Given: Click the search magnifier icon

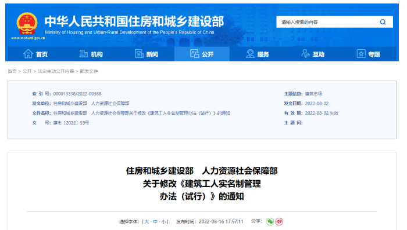Looking at the screenshot, I should (x=383, y=22).
